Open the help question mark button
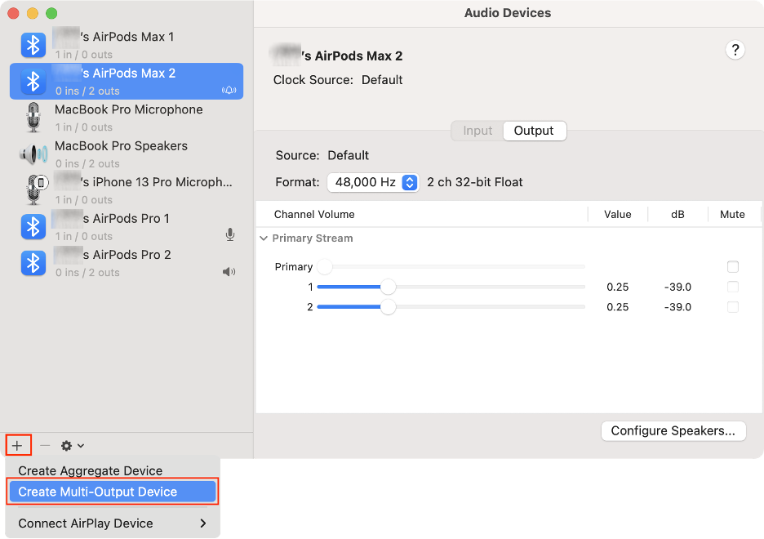This screenshot has width=764, height=539. (x=735, y=50)
